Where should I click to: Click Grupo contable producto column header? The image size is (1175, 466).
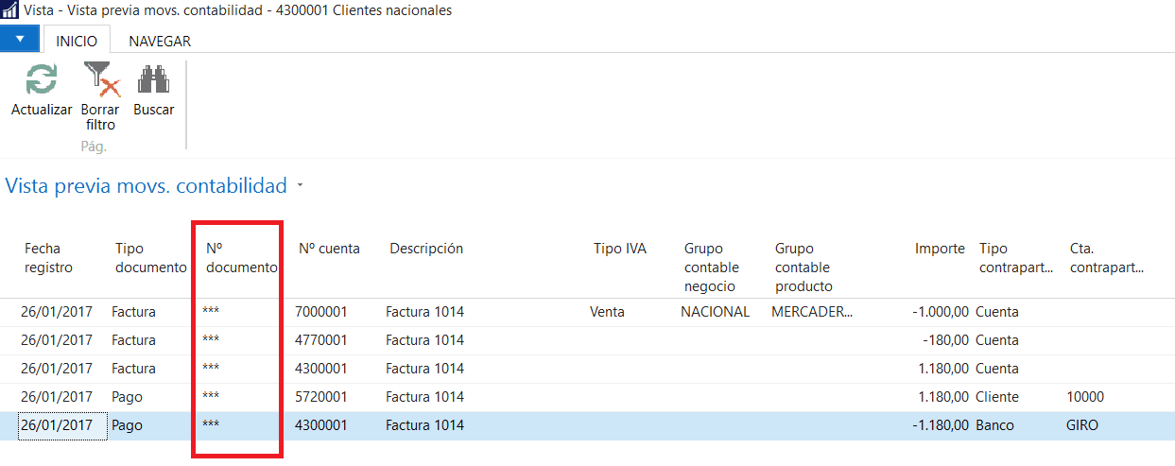[x=803, y=268]
